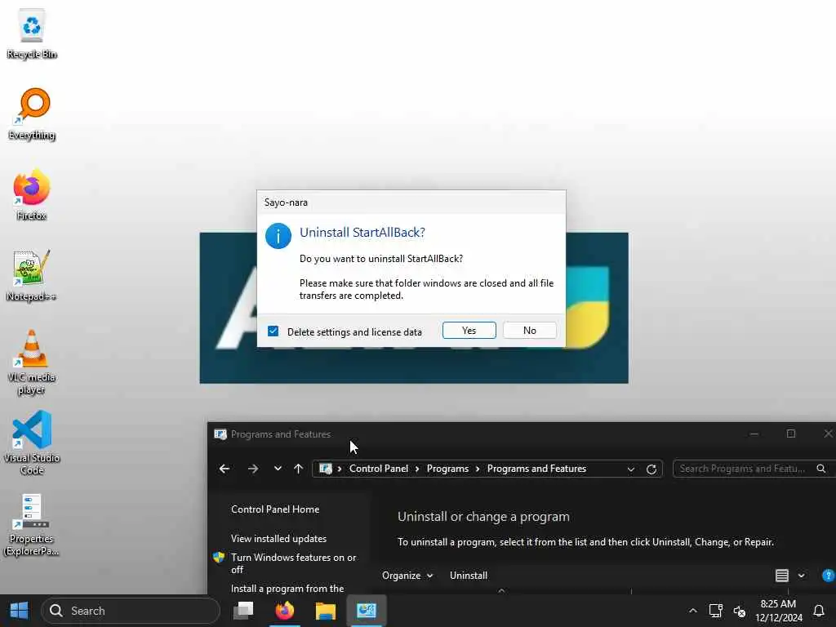Open muted volume tray icon
836x627 pixels.
(740, 611)
